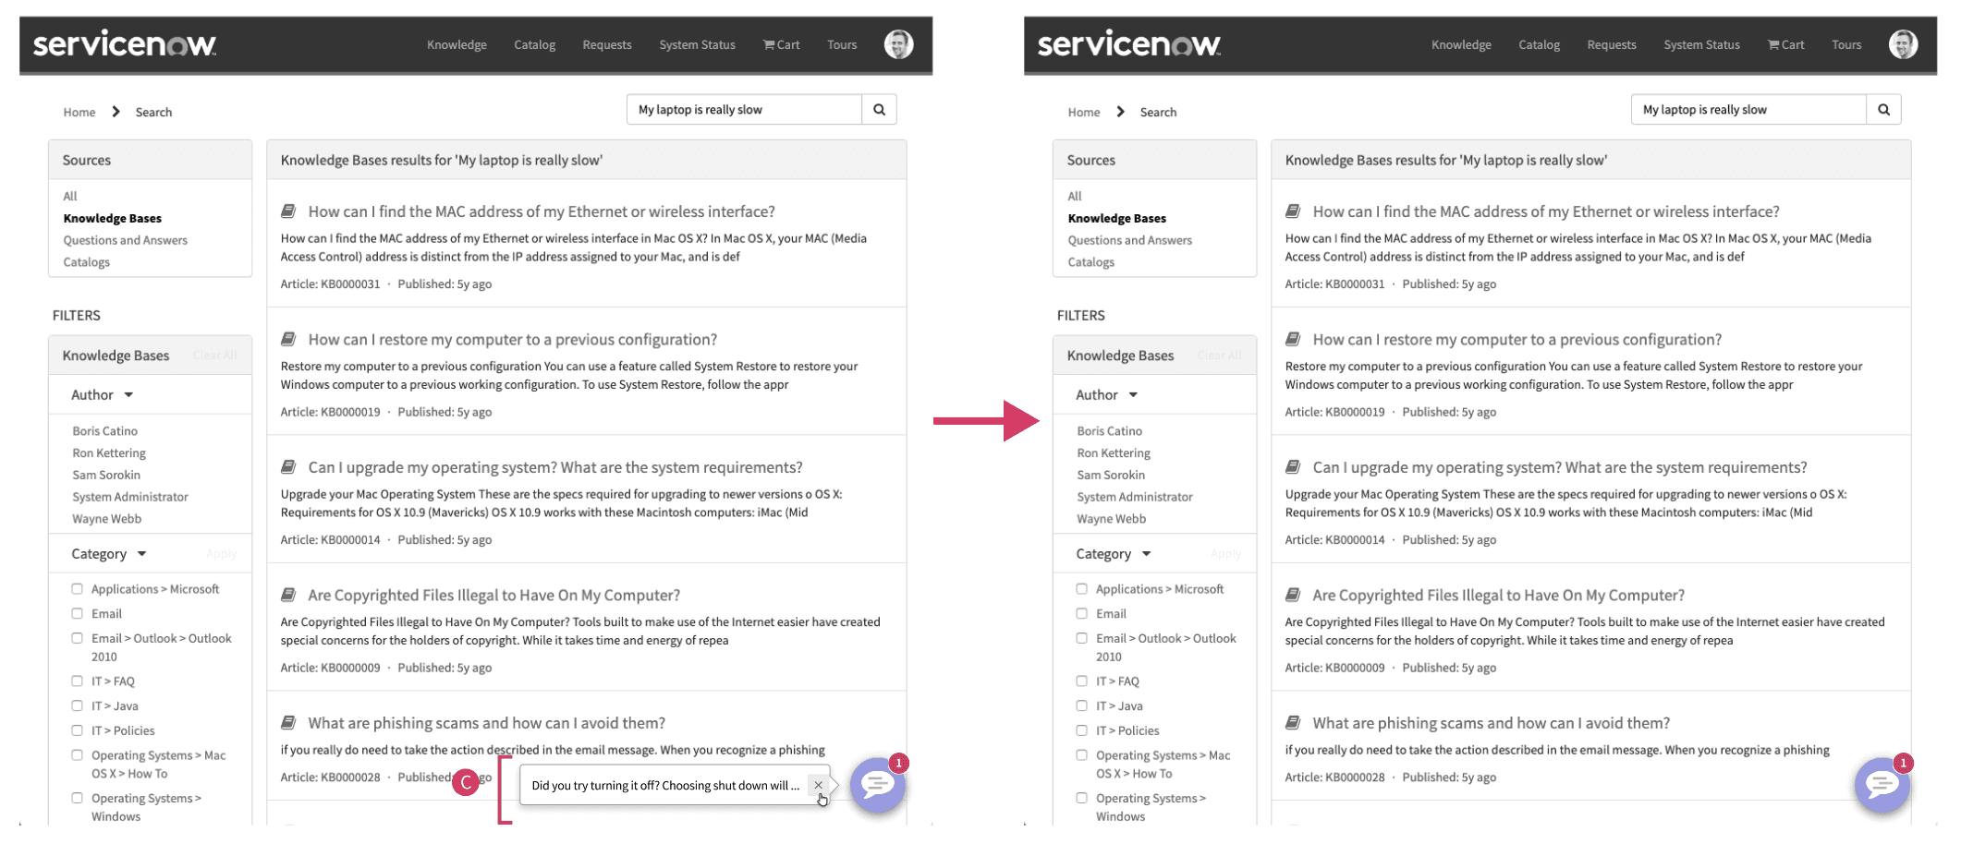The height and width of the screenshot is (868, 1961).
Task: Open 'How can I find the MAC address' article, left screenshot
Action: click(542, 211)
